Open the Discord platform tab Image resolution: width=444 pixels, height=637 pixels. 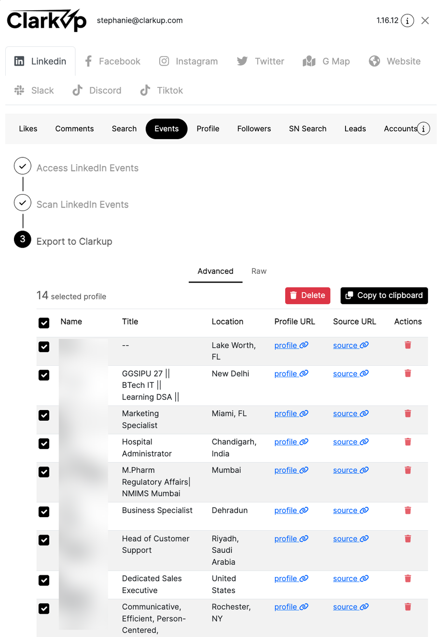point(97,90)
